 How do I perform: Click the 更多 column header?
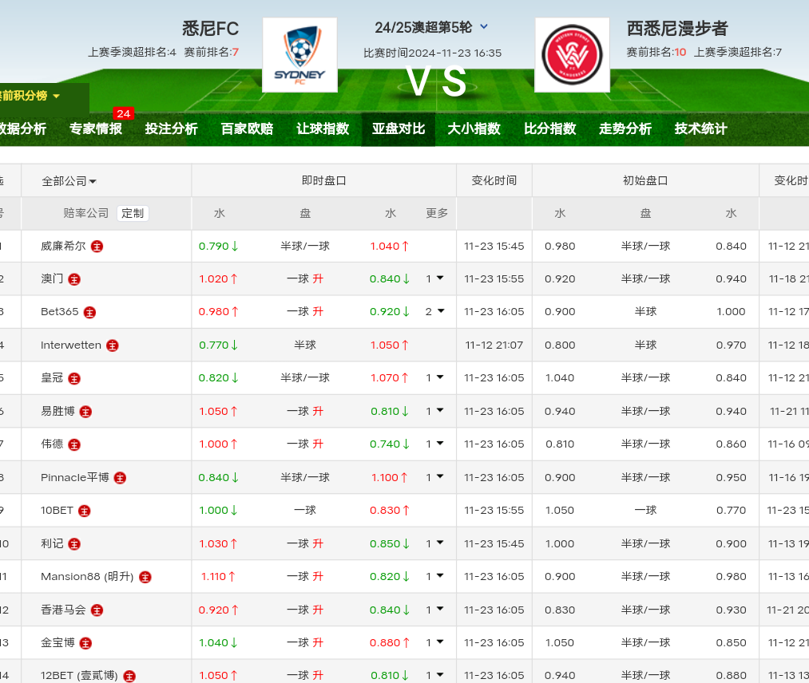tap(437, 213)
